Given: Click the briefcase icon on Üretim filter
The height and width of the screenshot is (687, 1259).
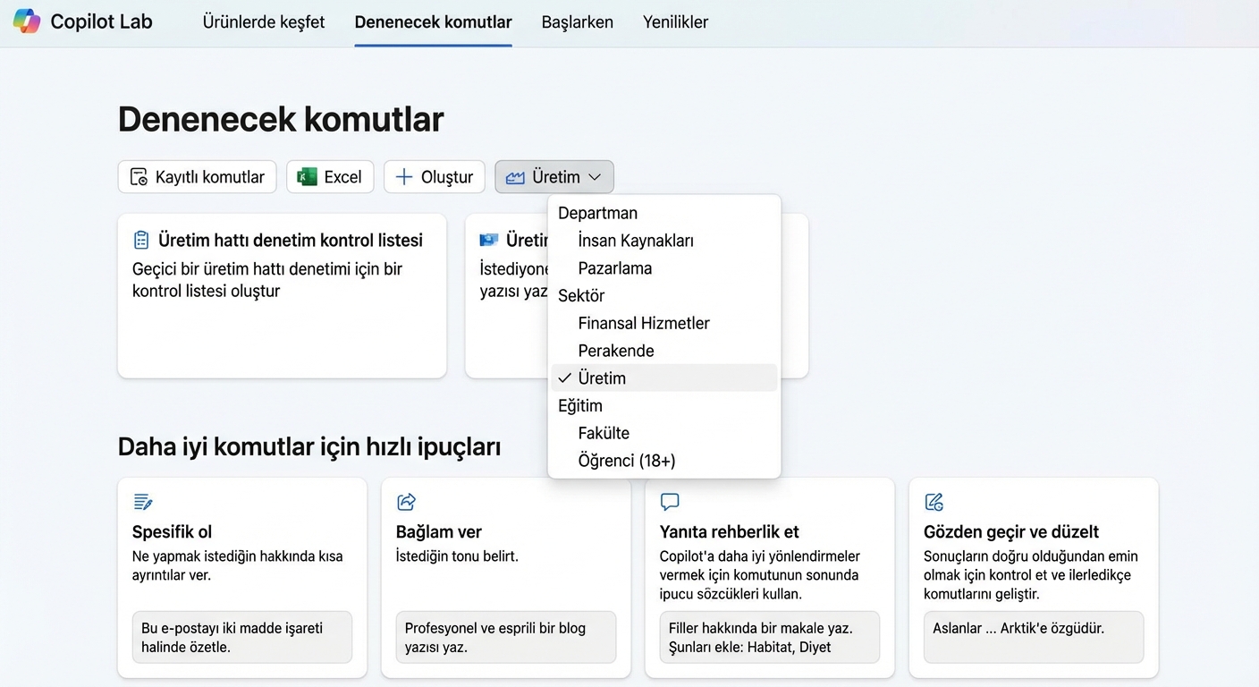Looking at the screenshot, I should click(x=517, y=176).
